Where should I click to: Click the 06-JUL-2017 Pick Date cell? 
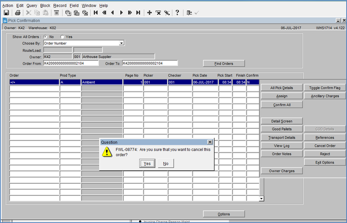205,82
